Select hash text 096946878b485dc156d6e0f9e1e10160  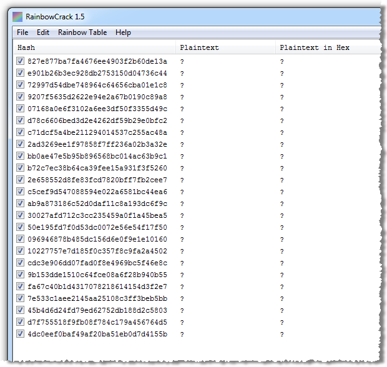pos(97,239)
